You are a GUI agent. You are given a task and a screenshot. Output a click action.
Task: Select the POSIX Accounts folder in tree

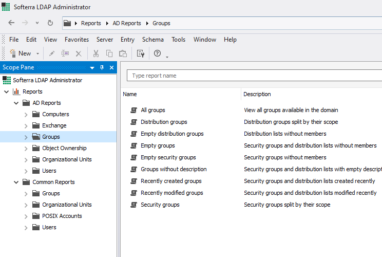(x=62, y=216)
